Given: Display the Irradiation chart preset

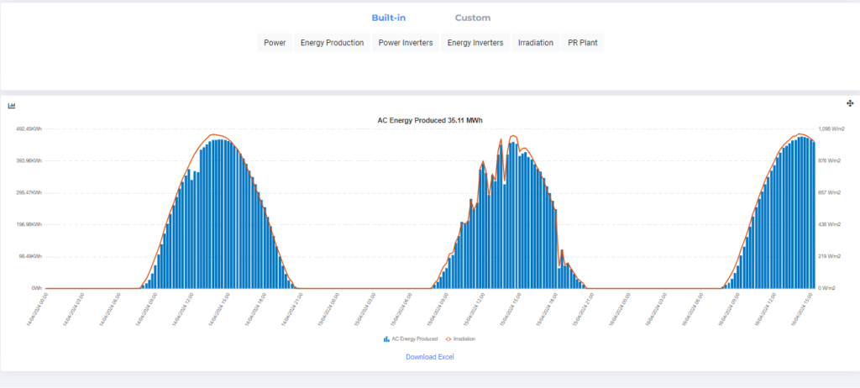Looking at the screenshot, I should click(536, 43).
